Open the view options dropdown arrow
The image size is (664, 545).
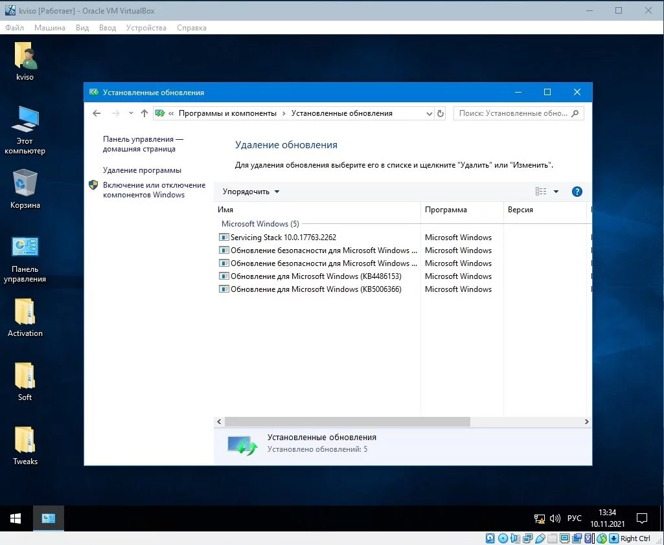[x=556, y=192]
